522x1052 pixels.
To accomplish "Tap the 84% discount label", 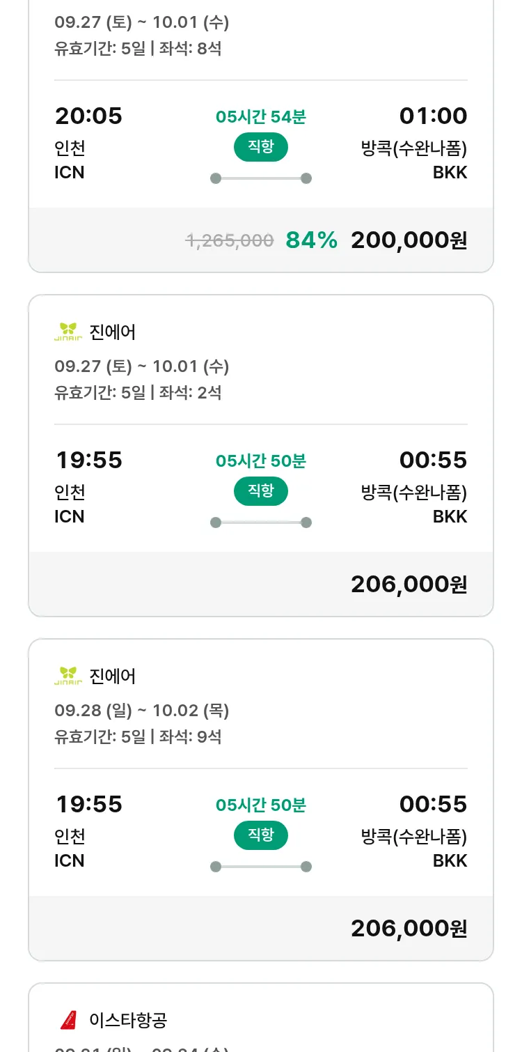I will pyautogui.click(x=311, y=240).
